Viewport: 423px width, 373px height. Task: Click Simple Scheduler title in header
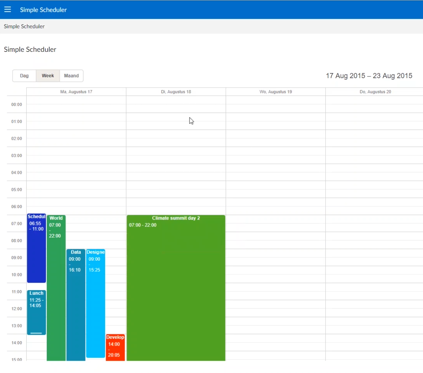(x=43, y=10)
